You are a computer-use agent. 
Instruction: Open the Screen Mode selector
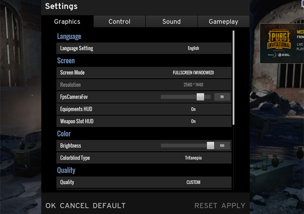193,73
